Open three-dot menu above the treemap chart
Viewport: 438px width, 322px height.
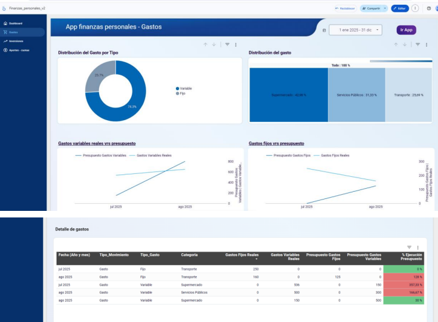click(426, 45)
